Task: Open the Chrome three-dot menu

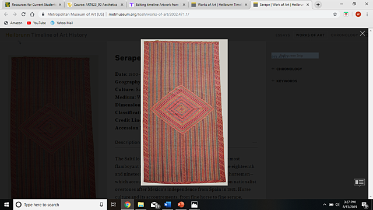Action: click(x=367, y=14)
